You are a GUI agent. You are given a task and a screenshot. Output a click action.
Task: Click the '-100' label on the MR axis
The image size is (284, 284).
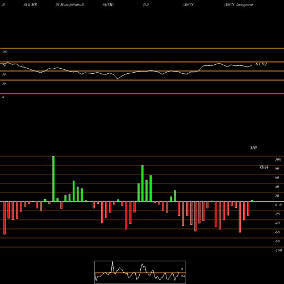click(x=278, y=250)
